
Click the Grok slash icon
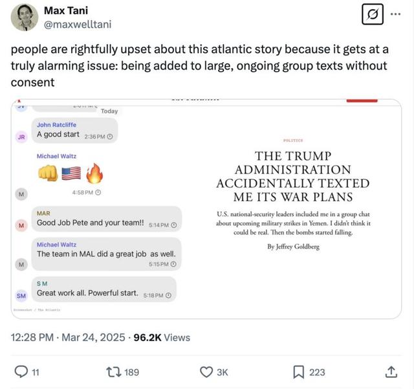pyautogui.click(x=373, y=15)
